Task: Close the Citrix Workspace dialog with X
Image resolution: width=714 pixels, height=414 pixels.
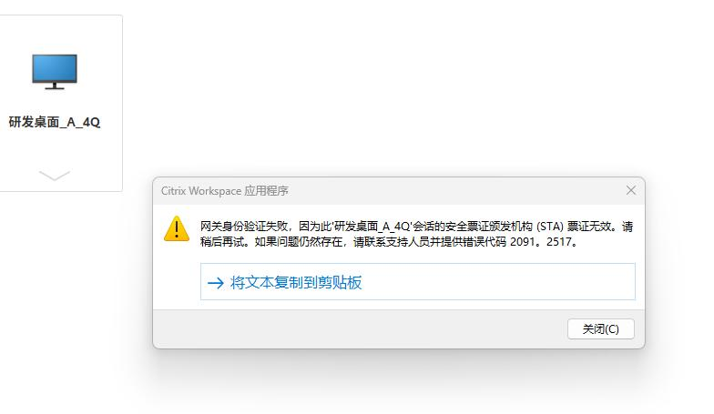Action: (x=630, y=190)
